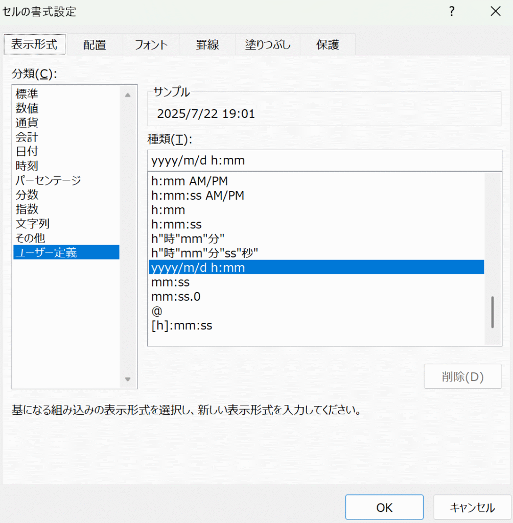
Task: Select format h:mm AM/PM
Action: [316, 181]
